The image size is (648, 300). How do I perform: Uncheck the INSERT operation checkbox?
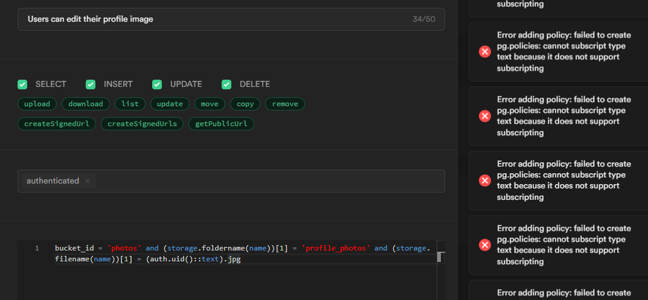pos(91,85)
